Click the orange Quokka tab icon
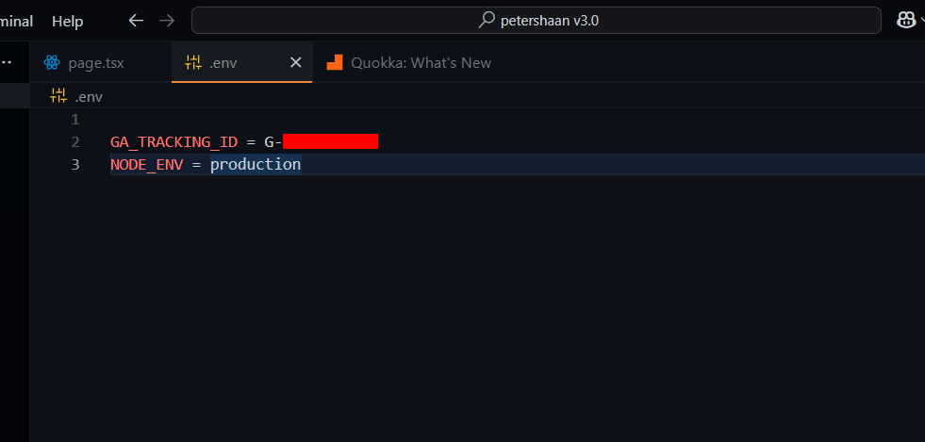 335,62
